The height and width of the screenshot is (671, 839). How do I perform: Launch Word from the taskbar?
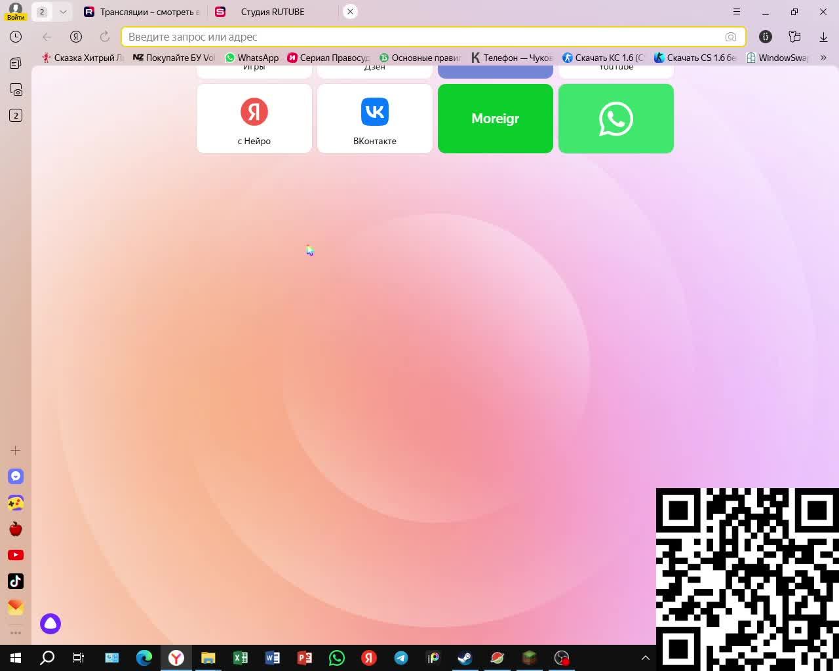(273, 658)
